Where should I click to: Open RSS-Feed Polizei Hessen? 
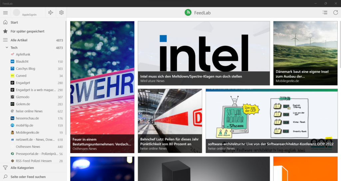33,161
